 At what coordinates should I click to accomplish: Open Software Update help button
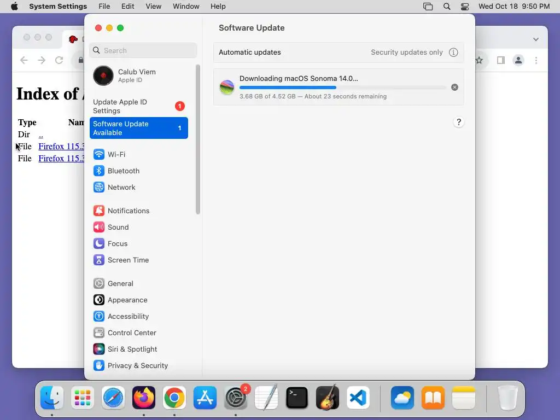click(459, 122)
